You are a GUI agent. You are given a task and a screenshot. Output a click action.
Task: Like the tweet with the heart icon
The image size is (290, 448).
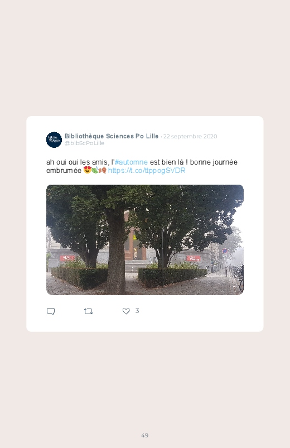pyautogui.click(x=126, y=311)
